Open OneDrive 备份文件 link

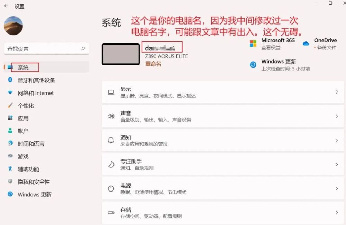(327, 47)
